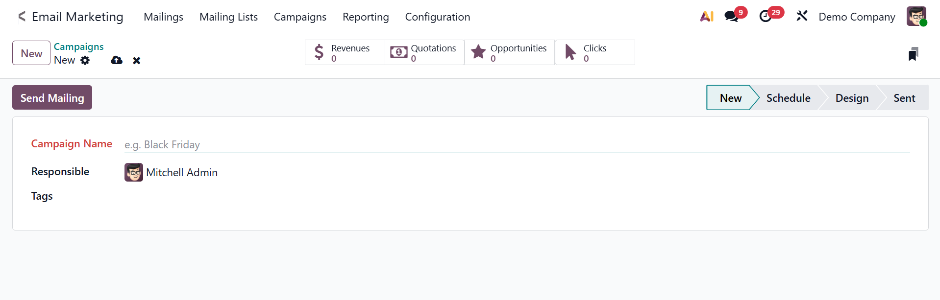This screenshot has width=940, height=300.
Task: Open the Mailings menu
Action: coord(163,17)
